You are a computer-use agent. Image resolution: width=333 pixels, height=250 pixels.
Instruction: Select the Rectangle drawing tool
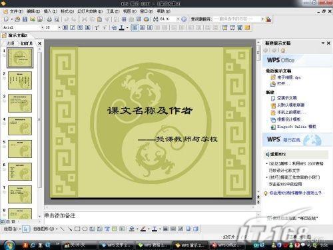pyautogui.click(x=77, y=229)
